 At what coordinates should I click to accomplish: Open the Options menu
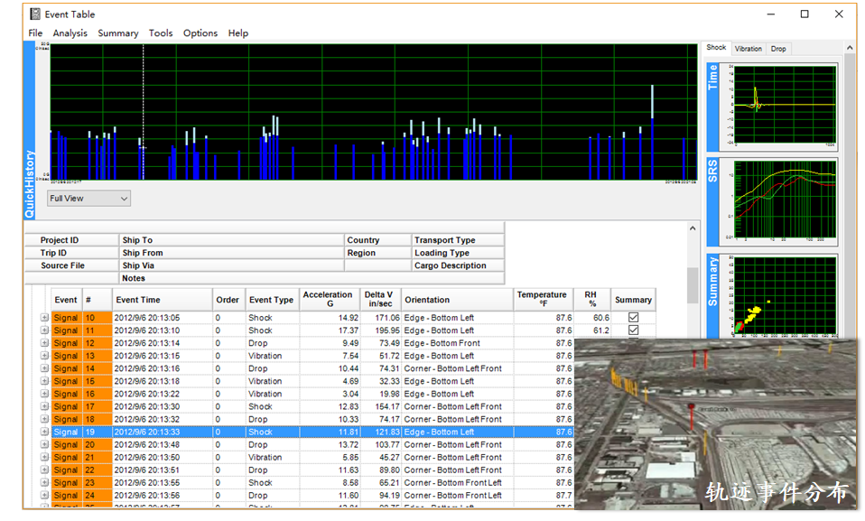pos(200,33)
